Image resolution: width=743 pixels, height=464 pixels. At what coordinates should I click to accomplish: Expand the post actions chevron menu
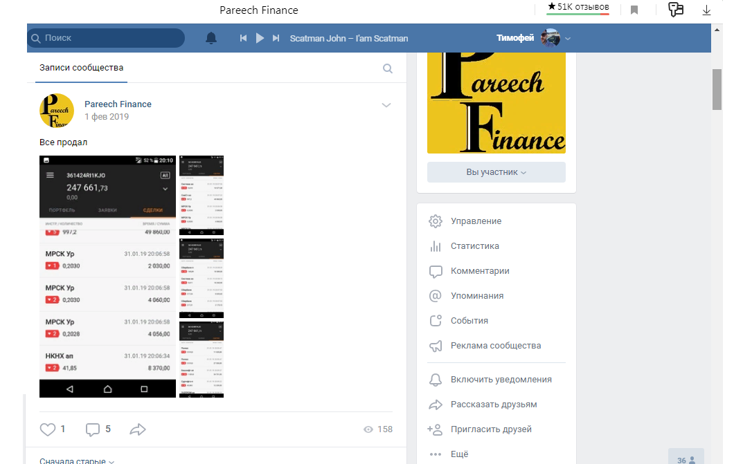tap(386, 105)
